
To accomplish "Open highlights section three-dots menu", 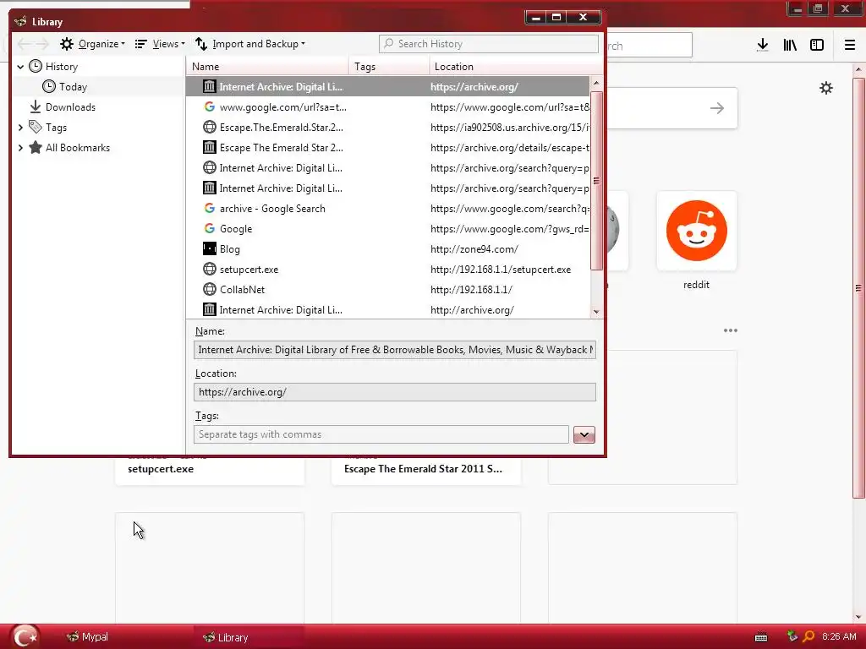I will (x=731, y=330).
